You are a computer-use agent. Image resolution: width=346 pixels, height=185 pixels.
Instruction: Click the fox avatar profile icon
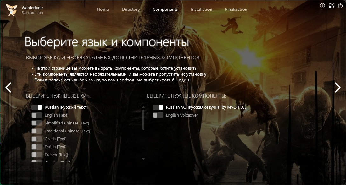tap(11, 10)
